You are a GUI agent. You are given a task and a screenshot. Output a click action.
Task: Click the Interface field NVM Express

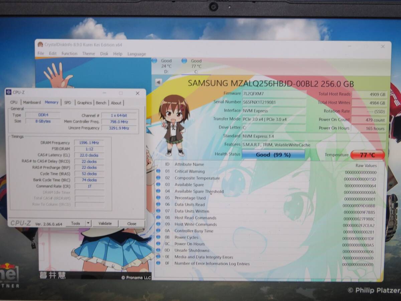pos(274,111)
